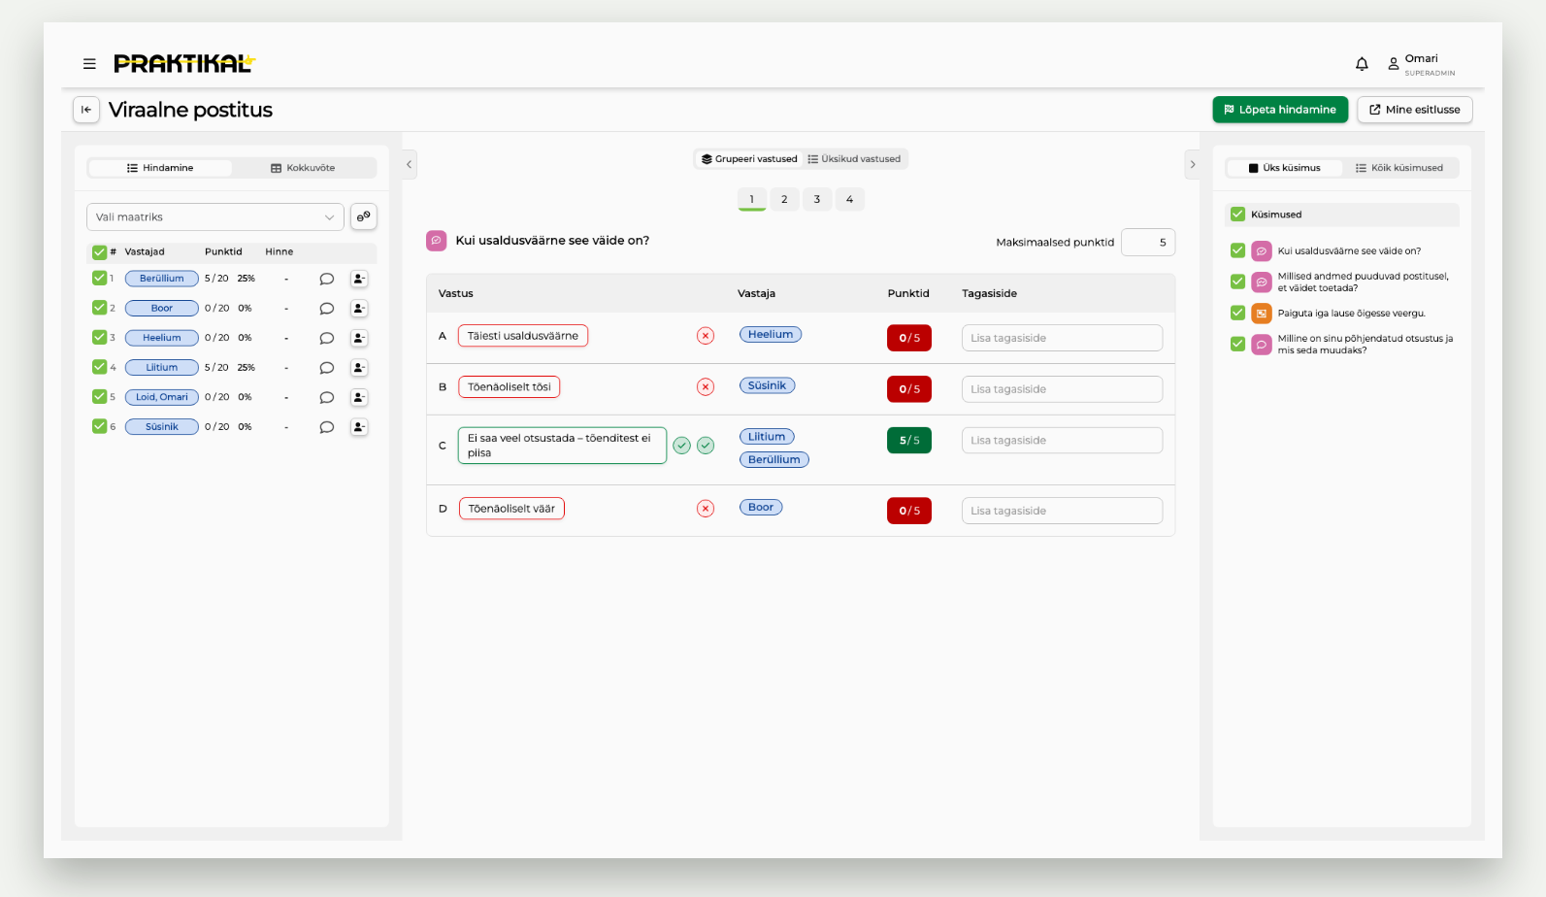Go to question page 3

click(817, 199)
